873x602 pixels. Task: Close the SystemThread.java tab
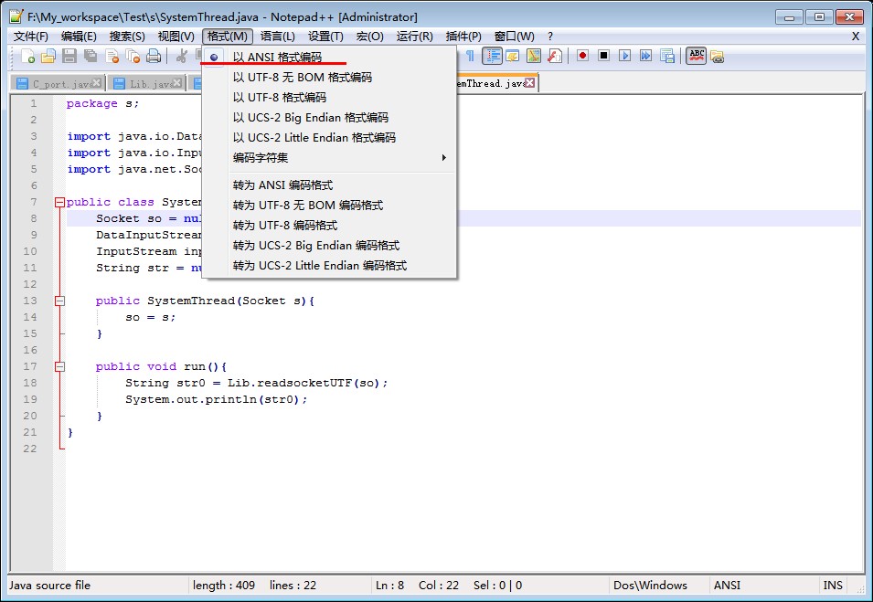[529, 83]
